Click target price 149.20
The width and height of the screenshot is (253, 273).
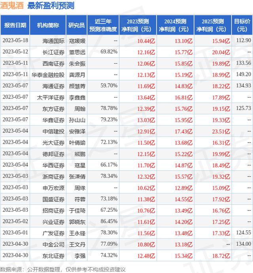click(244, 74)
